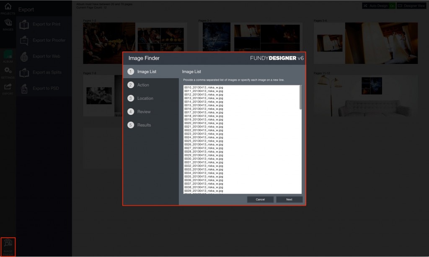
Task: Click line 0033_20130413_riska_w.jpg in the list
Action: (x=204, y=169)
